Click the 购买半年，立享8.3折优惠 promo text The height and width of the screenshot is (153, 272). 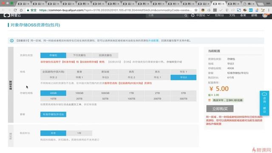(228, 100)
